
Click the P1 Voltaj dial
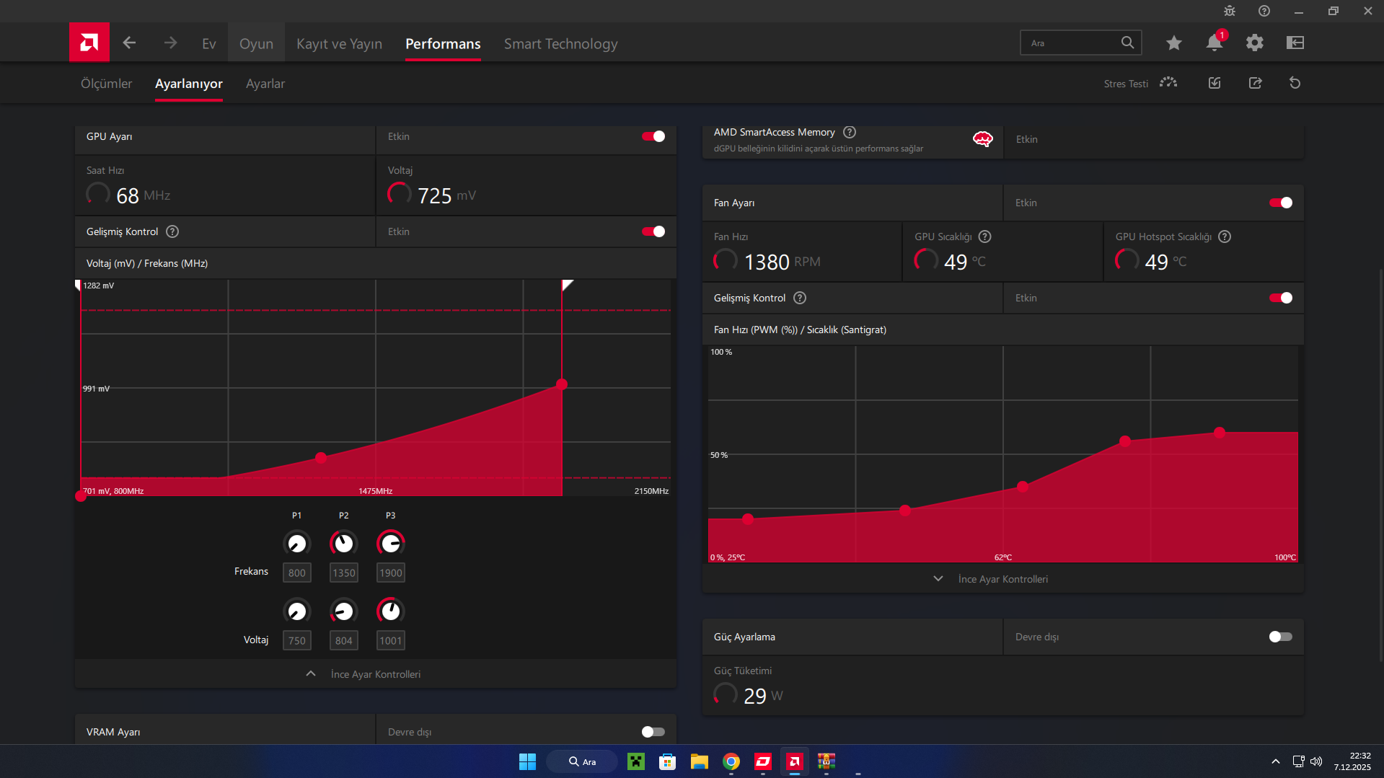[x=297, y=611]
